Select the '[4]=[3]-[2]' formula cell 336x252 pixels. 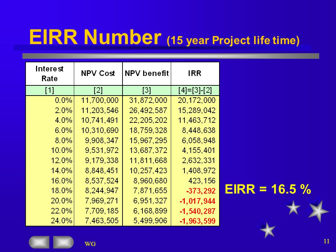tap(195, 90)
